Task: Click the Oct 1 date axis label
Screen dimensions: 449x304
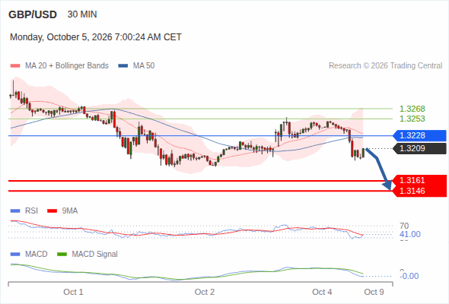Action: [73, 293]
